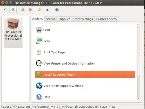The image size is (145, 109).
Task: Remove the device using red minus icon
Action: (30, 10)
